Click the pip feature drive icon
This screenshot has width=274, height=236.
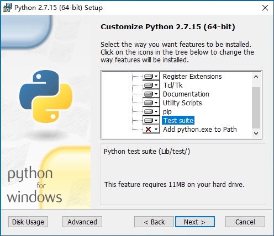click(149, 111)
